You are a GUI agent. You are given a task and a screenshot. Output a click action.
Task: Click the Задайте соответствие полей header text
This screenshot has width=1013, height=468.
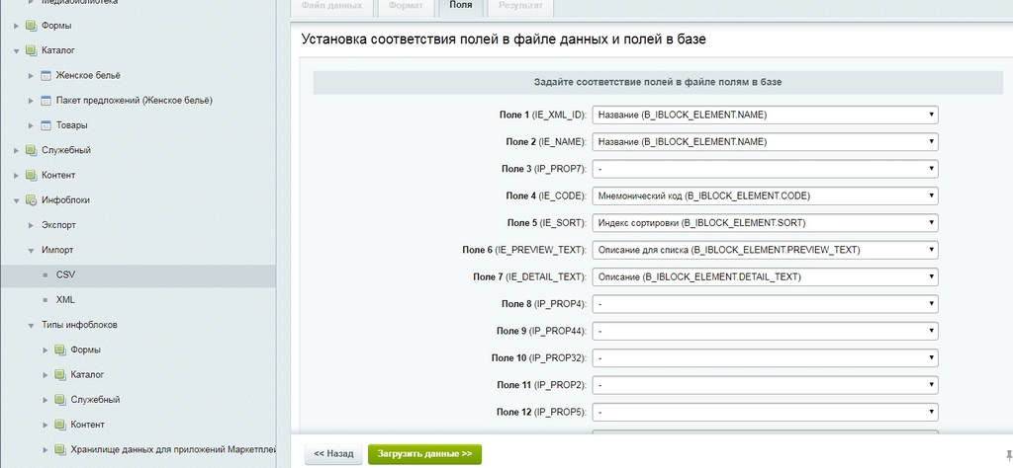[658, 83]
